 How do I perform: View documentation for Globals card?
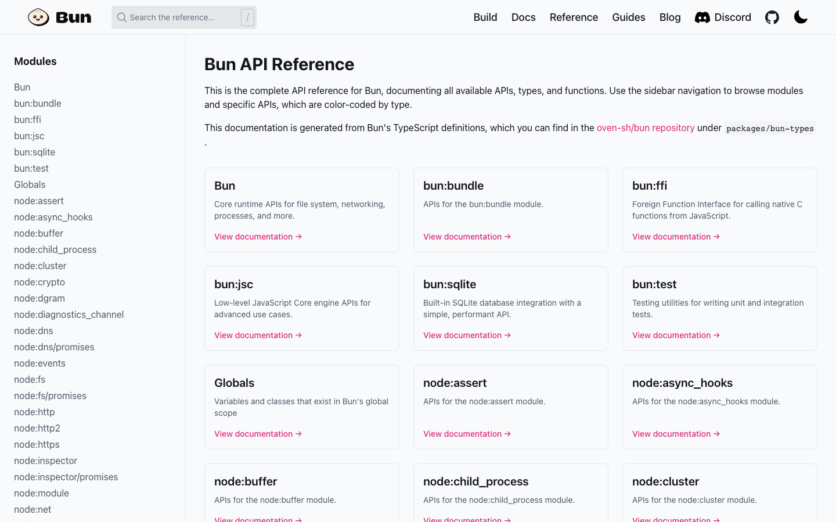(x=258, y=434)
